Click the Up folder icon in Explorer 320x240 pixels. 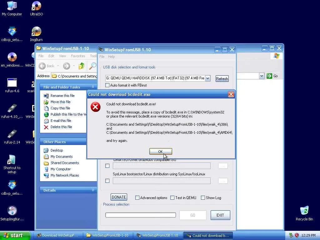[82, 66]
